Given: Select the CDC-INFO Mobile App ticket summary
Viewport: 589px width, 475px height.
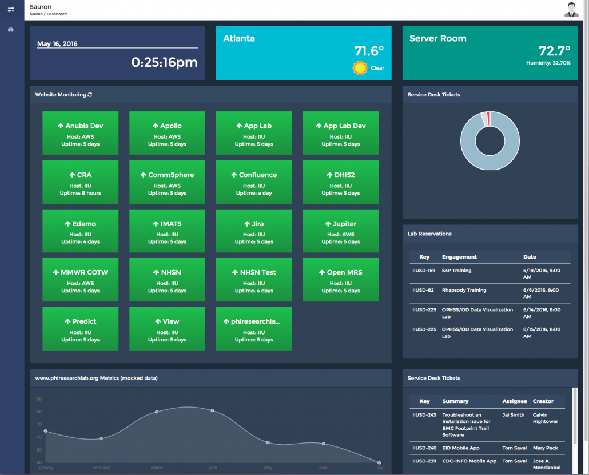Looking at the screenshot, I should tap(469, 461).
